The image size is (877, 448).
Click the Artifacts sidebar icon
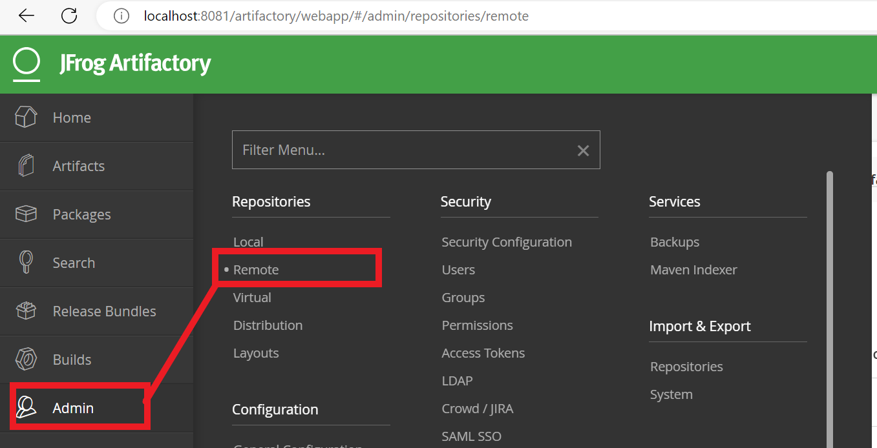point(26,166)
